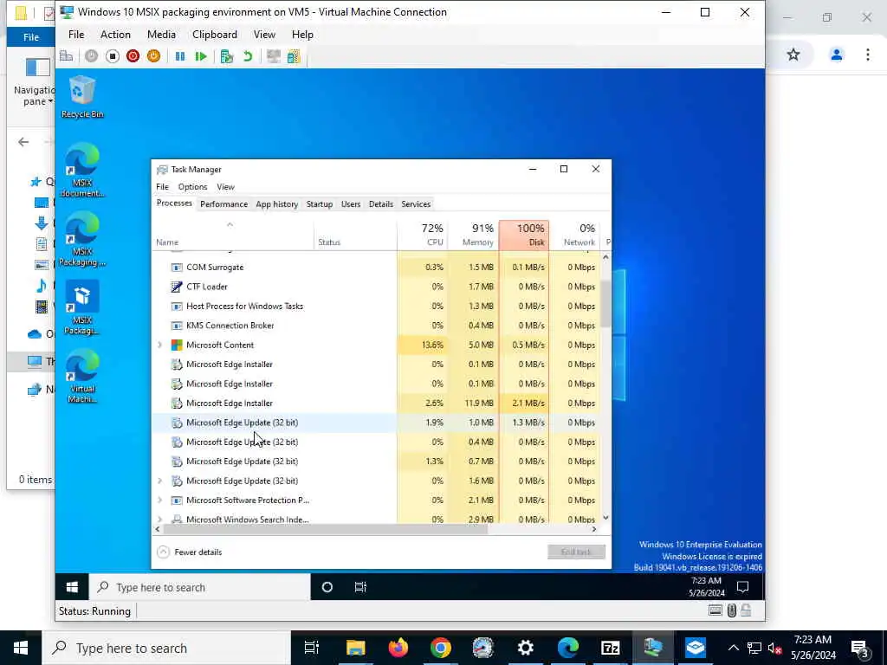Open the guest VM Start button
Screen dimensions: 887x665
(72, 587)
